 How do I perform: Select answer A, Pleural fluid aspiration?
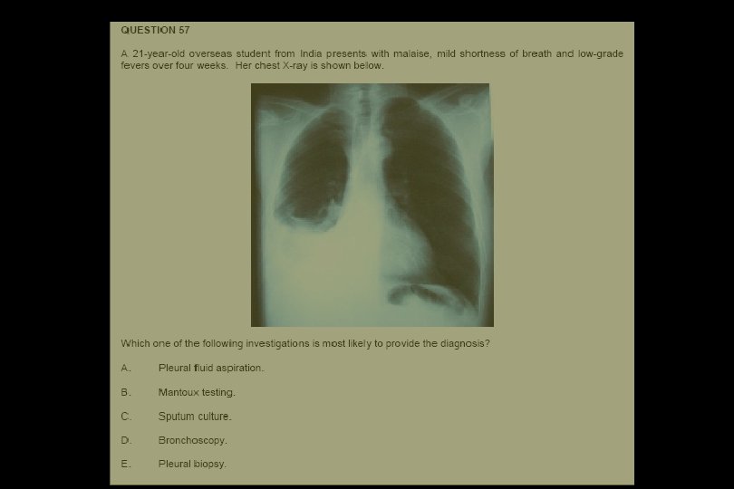click(211, 369)
